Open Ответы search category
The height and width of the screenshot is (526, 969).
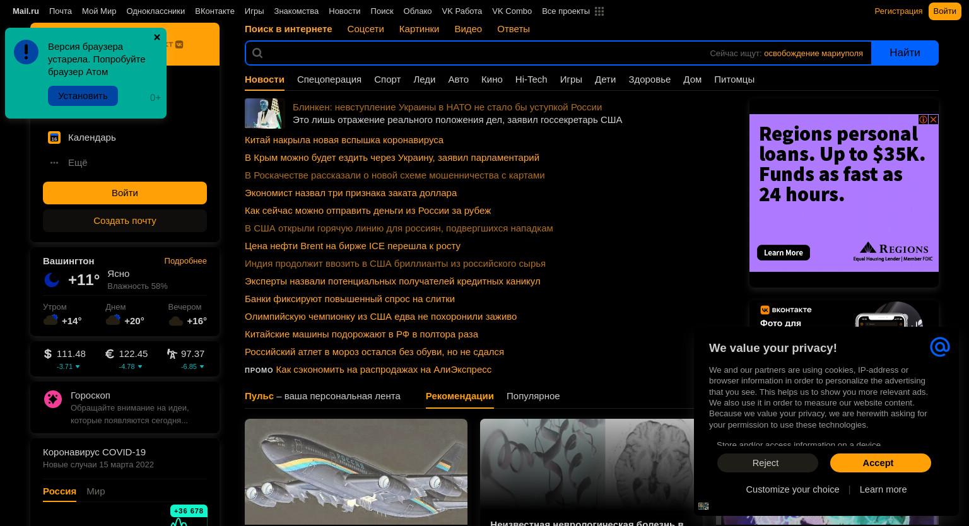[514, 29]
